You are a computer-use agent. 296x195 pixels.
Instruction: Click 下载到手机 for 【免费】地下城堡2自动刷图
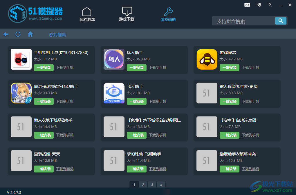[x=158, y=135]
